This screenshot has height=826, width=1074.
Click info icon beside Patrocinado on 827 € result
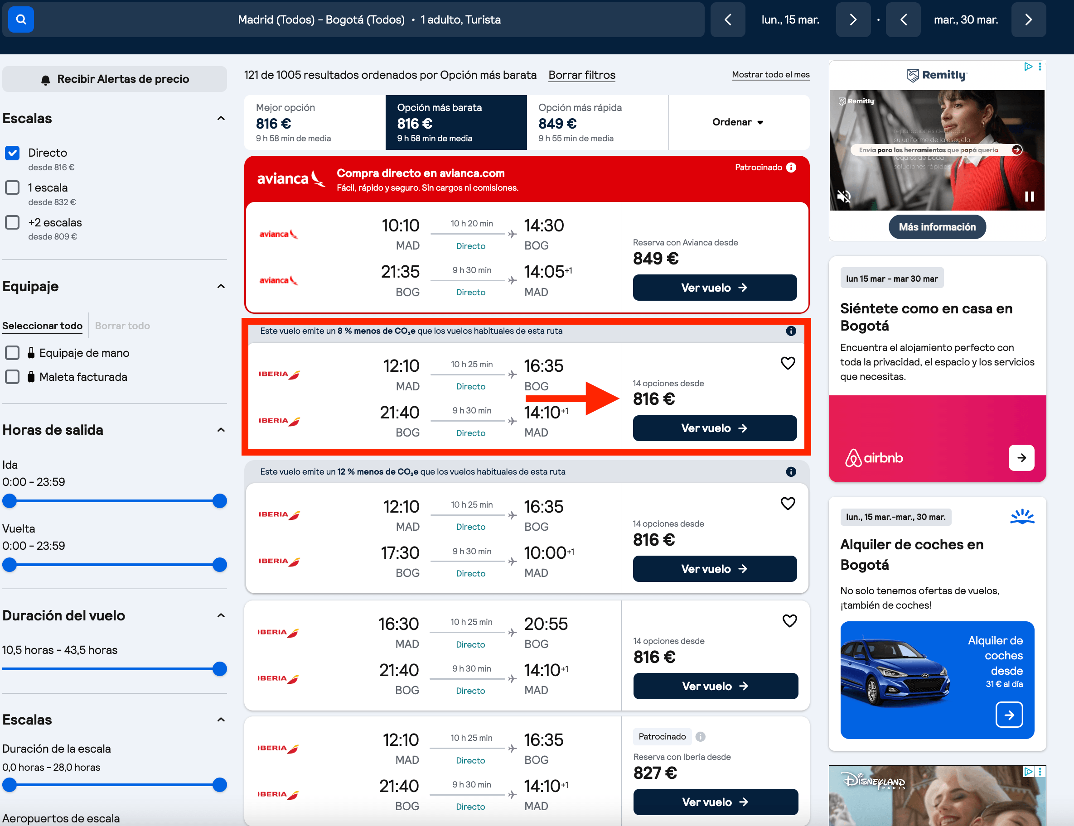pos(701,737)
